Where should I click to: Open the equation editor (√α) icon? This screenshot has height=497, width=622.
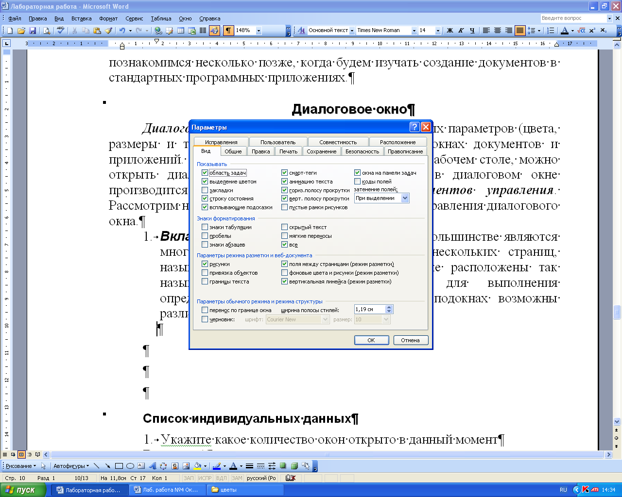point(581,31)
